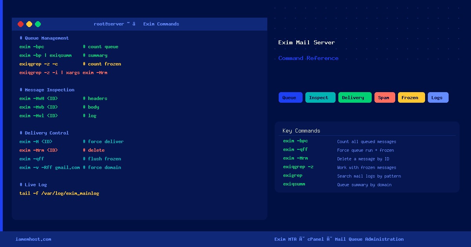Open the iamemhost.com footer link

tap(33, 239)
